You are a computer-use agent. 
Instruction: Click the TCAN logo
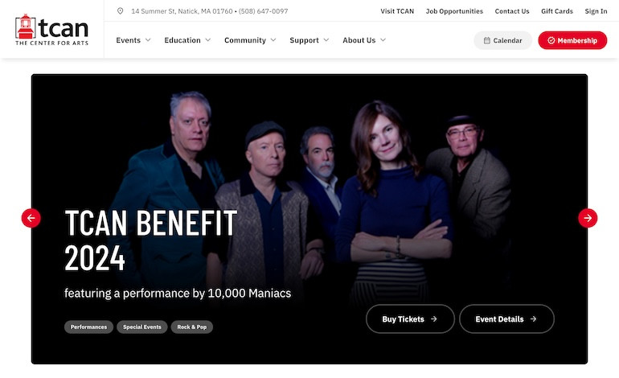pos(51,30)
